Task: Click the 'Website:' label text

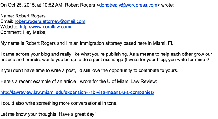Action: coord(9,27)
